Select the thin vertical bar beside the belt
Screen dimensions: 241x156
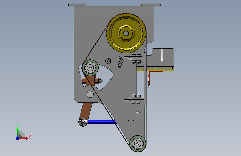click(x=145, y=79)
